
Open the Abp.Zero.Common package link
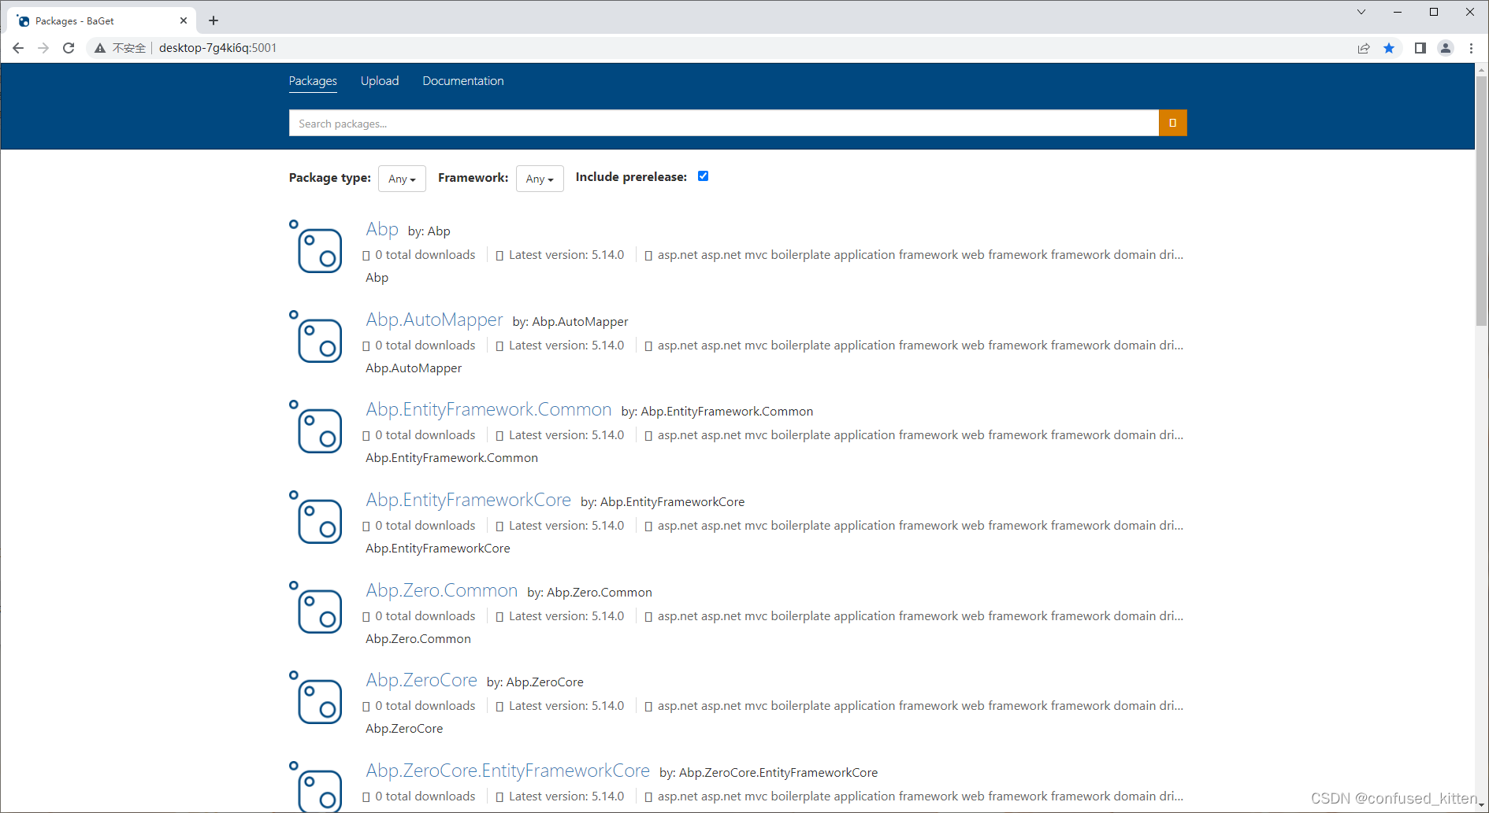pos(441,590)
